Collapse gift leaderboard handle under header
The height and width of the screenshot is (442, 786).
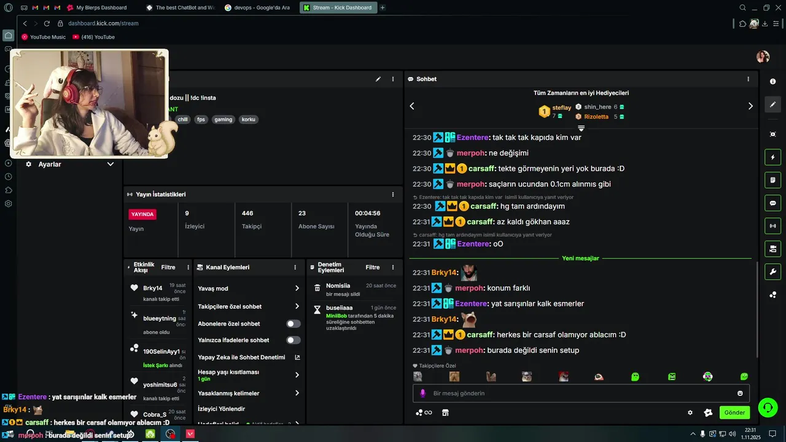[581, 128]
